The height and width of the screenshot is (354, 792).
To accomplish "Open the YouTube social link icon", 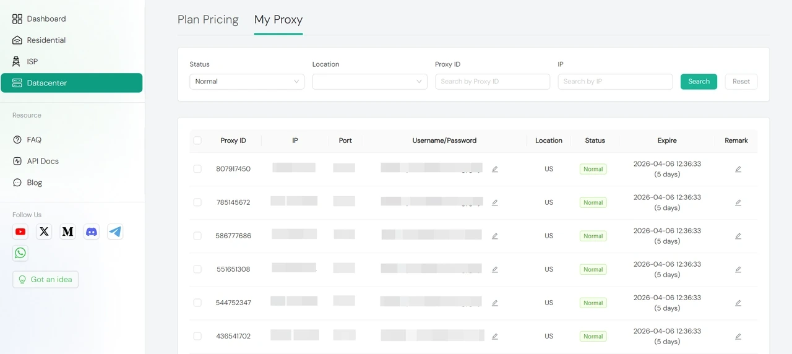I will pos(20,231).
